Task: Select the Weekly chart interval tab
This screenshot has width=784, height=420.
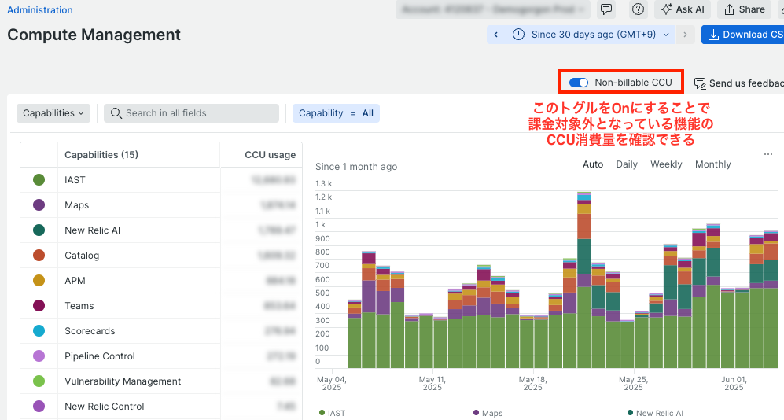Action: click(x=666, y=164)
